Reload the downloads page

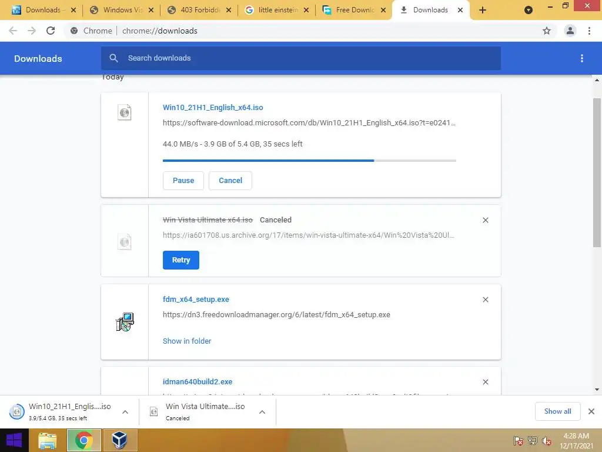[51, 31]
